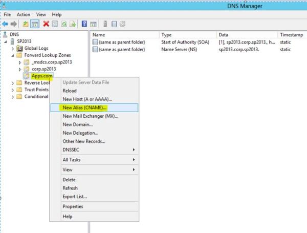Expand the corp.sp2013 zone

point(20,69)
